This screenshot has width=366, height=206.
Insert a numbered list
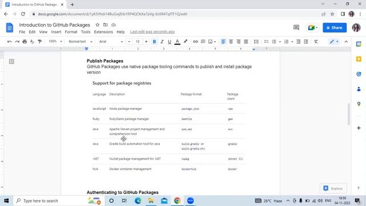pos(287,42)
